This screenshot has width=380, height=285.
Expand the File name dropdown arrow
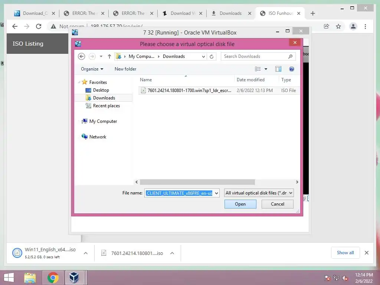216,193
